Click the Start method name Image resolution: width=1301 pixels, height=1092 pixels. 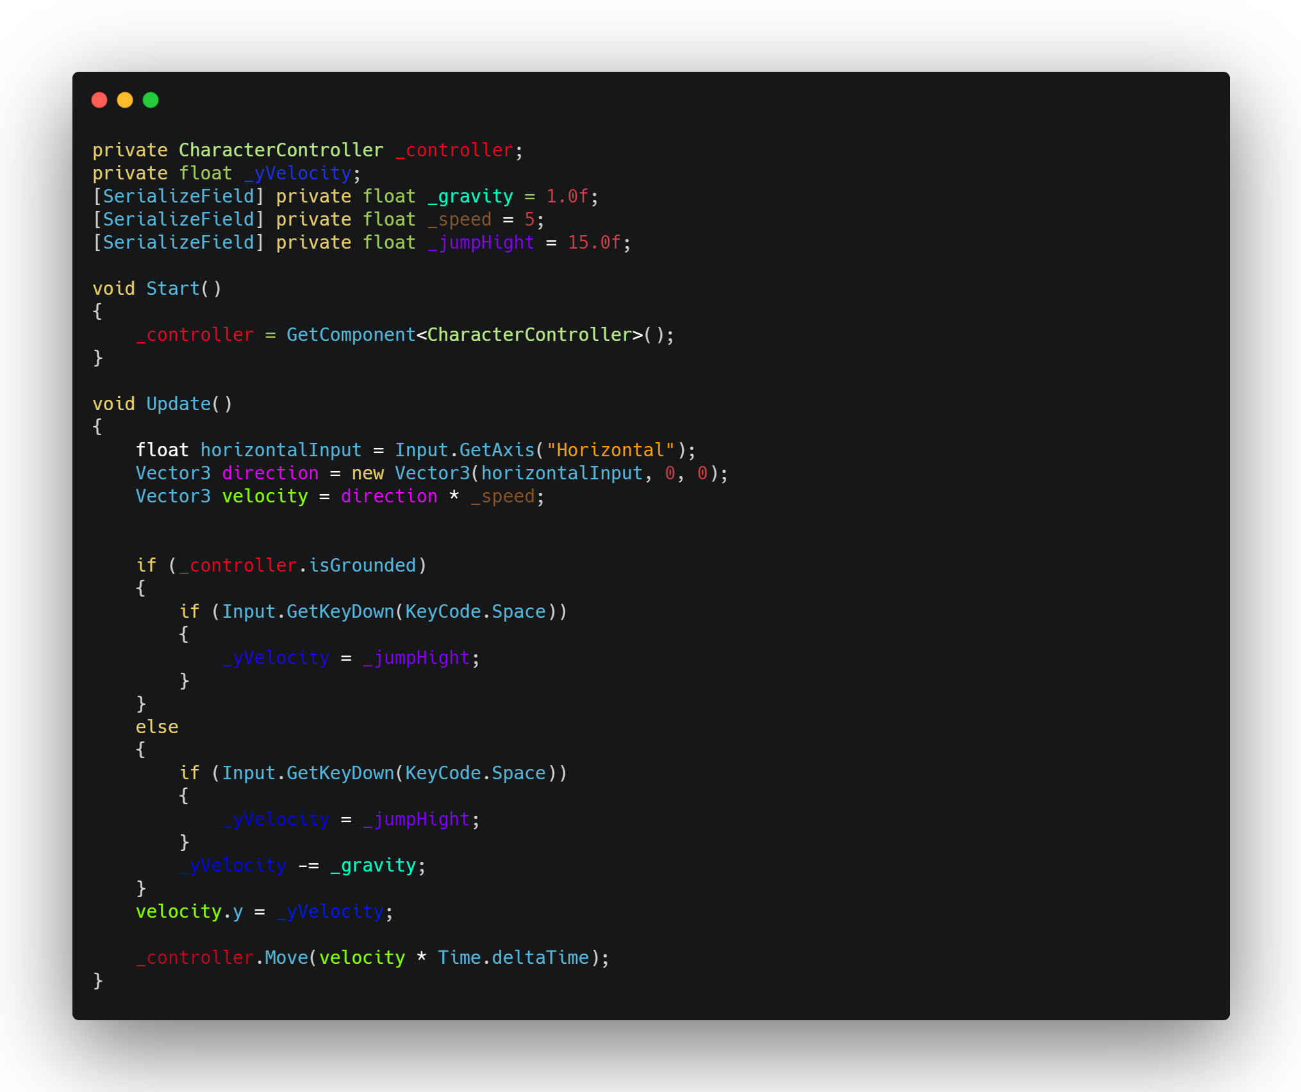(x=173, y=288)
